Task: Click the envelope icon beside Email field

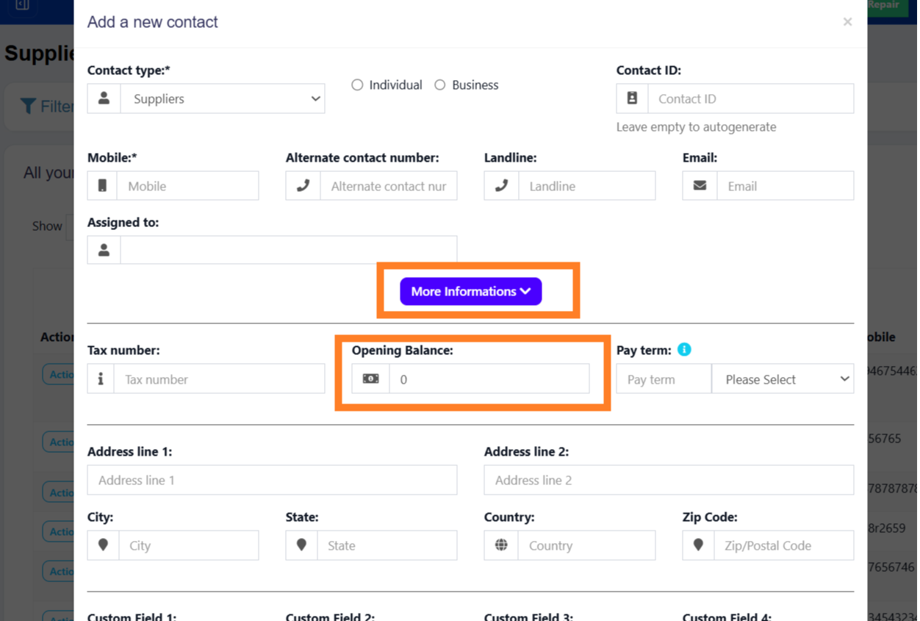Action: click(700, 186)
